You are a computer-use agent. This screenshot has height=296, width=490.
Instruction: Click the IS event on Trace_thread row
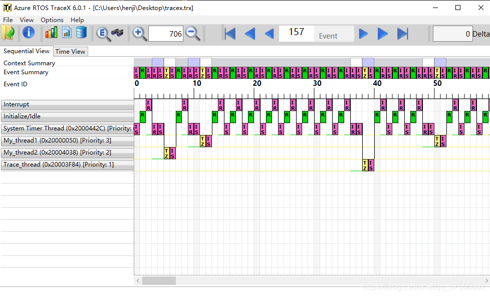(x=371, y=165)
